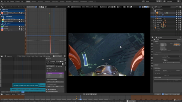Expand the Custom Properties panel in sequencer
The image size is (182, 102).
[x=47, y=92]
